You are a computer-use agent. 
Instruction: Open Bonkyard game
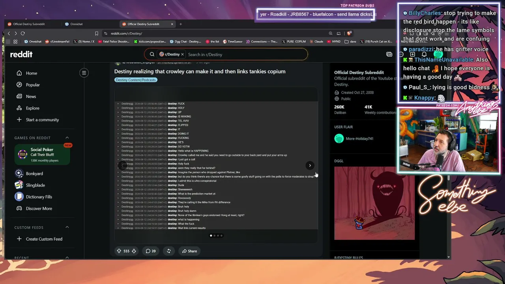pos(34,174)
